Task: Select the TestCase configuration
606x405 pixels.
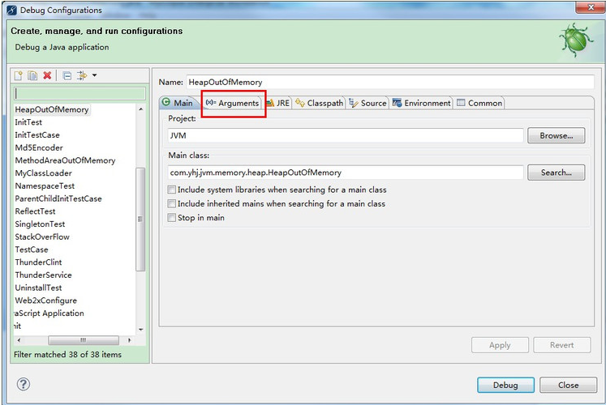Action: point(32,249)
